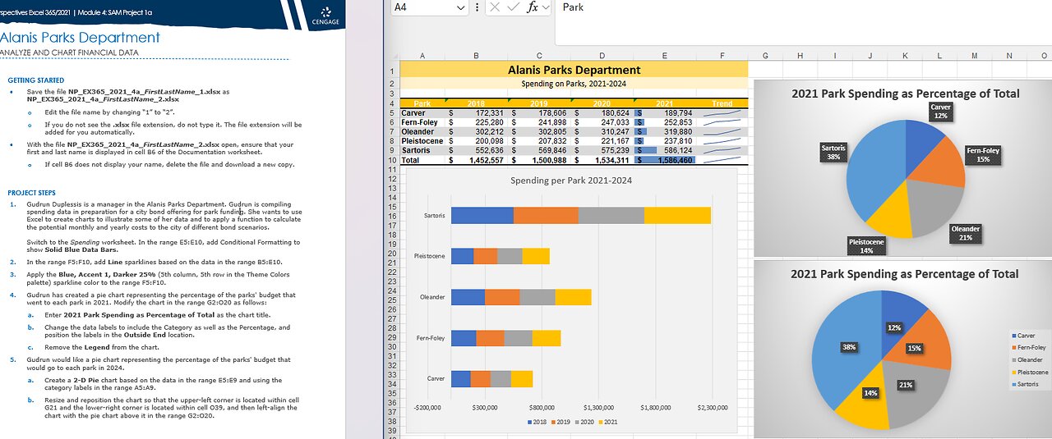Select the Carver cell in column A
Viewport: 1052px width, 439px height.
(x=422, y=112)
